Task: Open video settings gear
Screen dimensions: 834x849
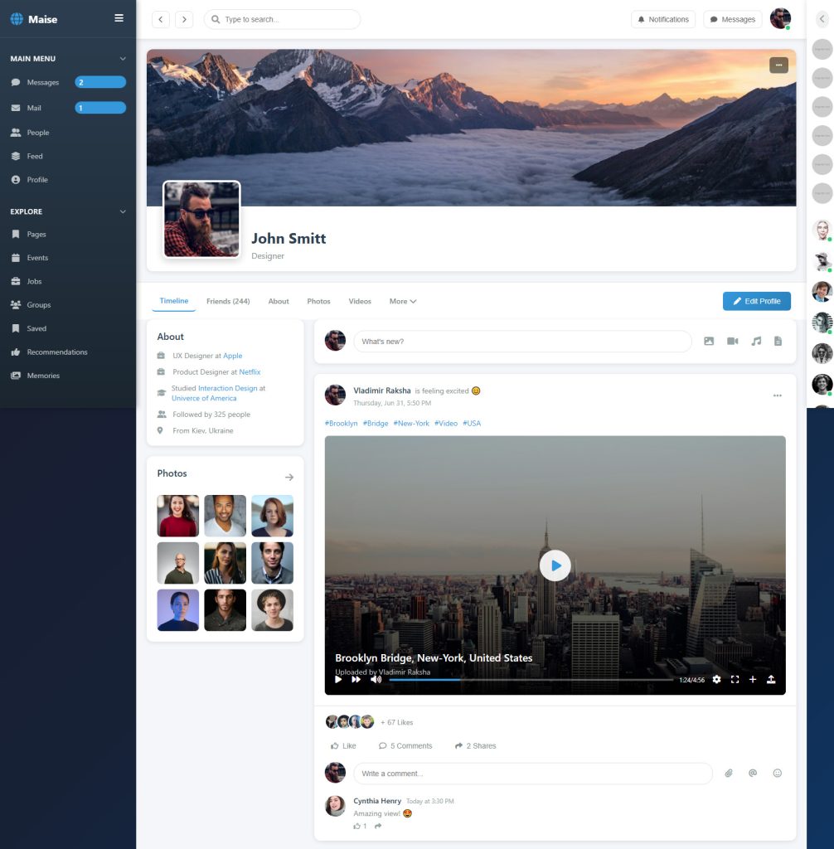Action: tap(716, 680)
